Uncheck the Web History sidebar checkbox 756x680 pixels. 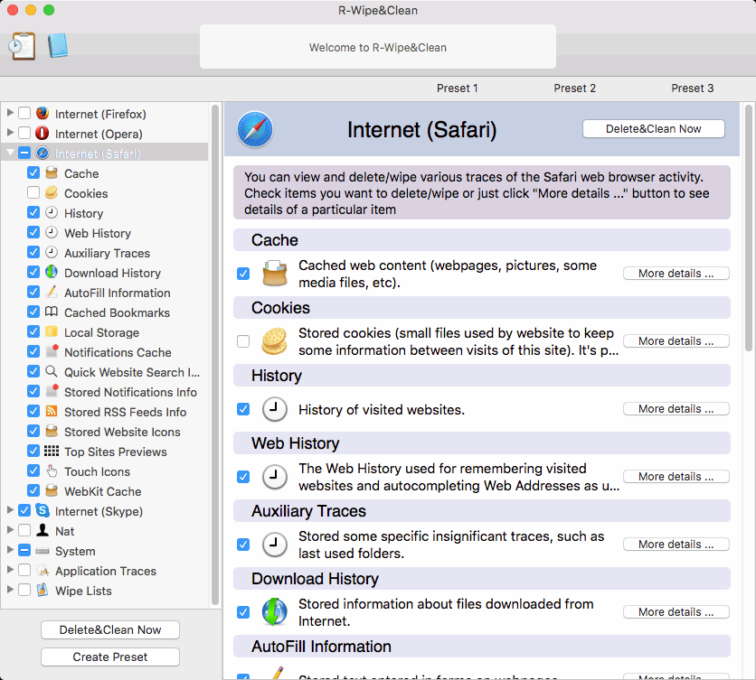coord(33,233)
